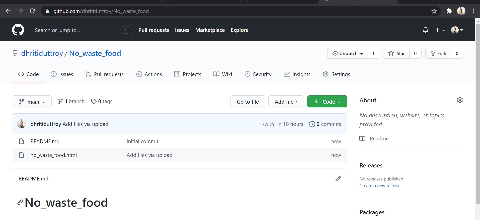Viewport: 480px width, 220px height.
Task: Edit README with the pencil icon
Action: click(x=338, y=179)
